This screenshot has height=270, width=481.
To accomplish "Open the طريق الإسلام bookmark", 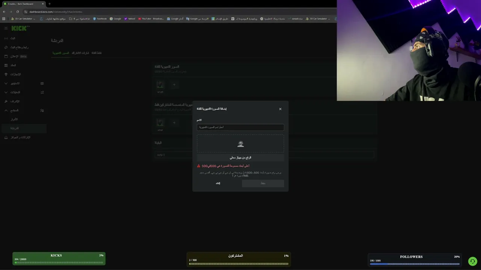I will coord(220,19).
